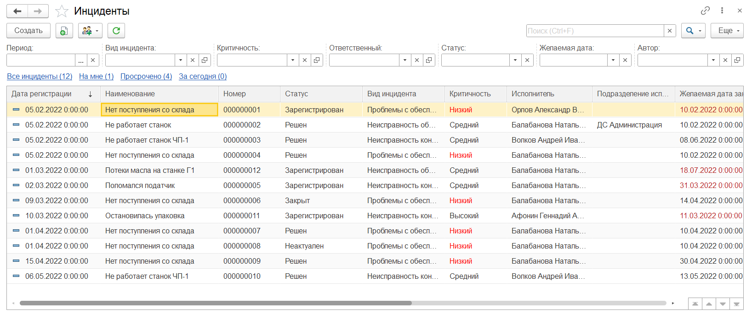Screen dimensions: 752x315
Task: Jump to the last row of the list
Action: coord(736,304)
